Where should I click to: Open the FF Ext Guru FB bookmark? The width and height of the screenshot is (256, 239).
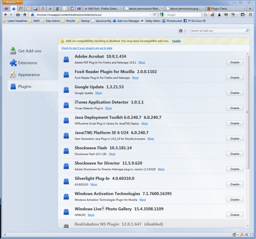coord(194,21)
